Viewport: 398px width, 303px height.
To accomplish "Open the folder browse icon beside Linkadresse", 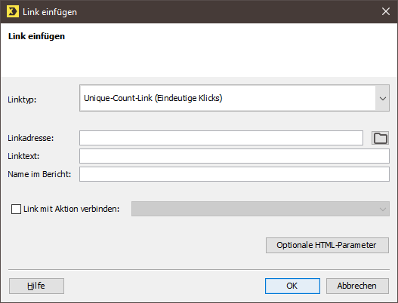I will click(x=380, y=138).
